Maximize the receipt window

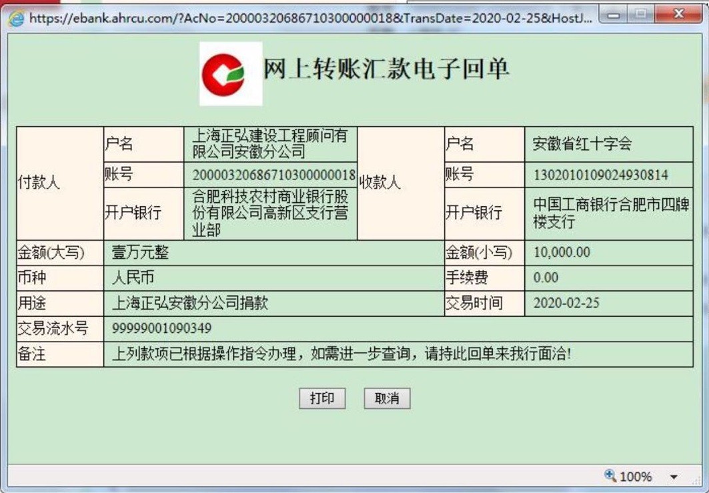pyautogui.click(x=641, y=15)
